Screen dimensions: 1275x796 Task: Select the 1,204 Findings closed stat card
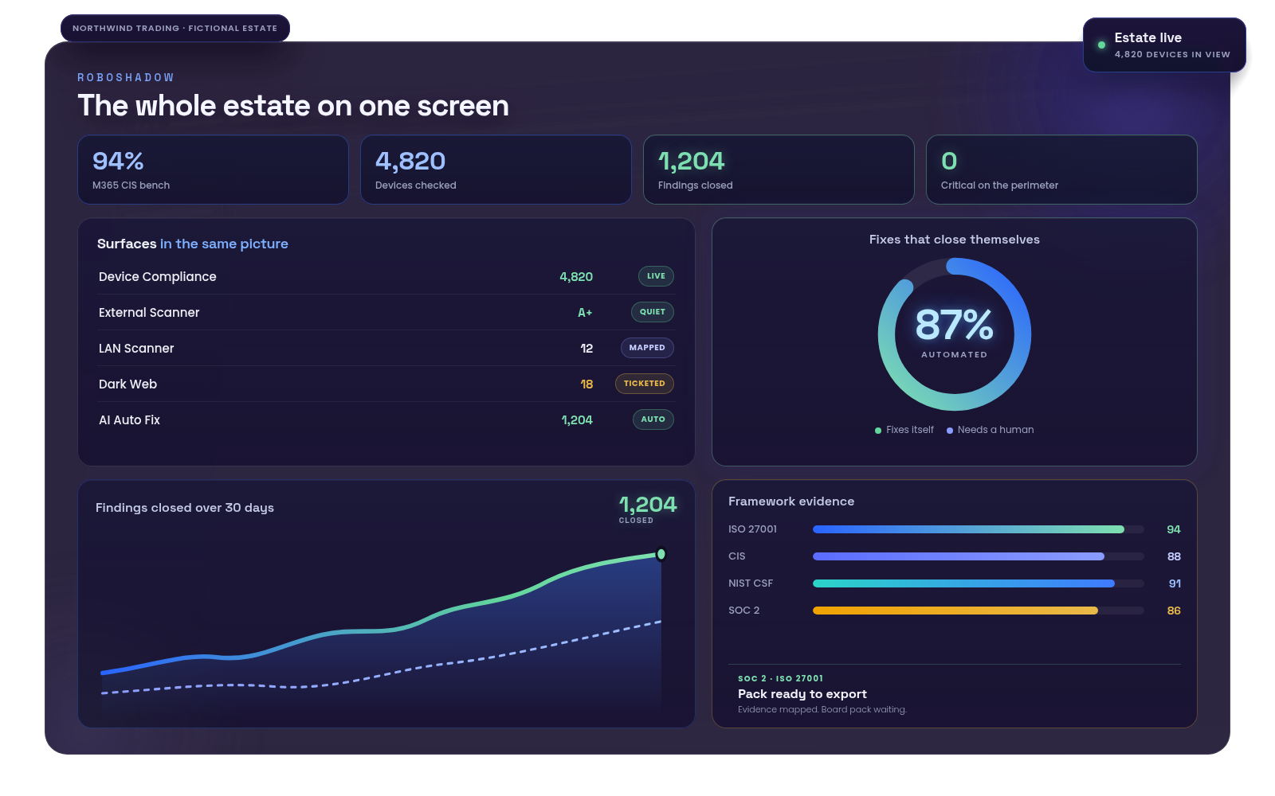[779, 170]
